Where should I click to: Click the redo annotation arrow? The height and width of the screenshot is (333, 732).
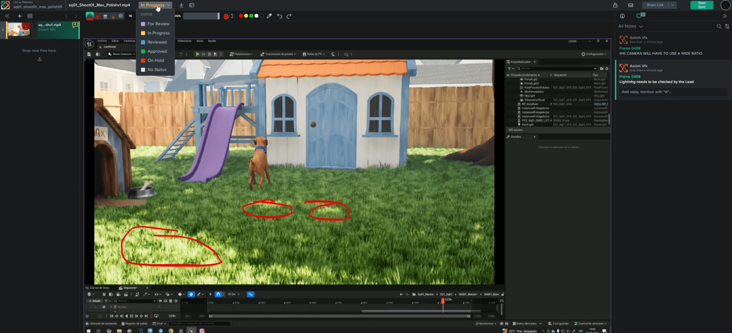coord(289,16)
